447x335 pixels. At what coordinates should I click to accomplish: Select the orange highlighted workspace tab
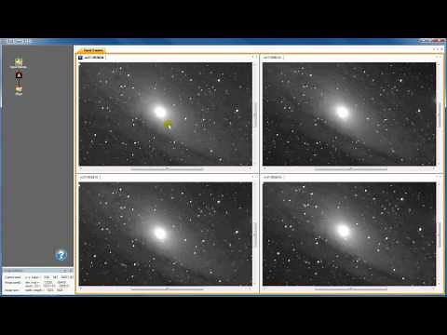click(x=93, y=50)
